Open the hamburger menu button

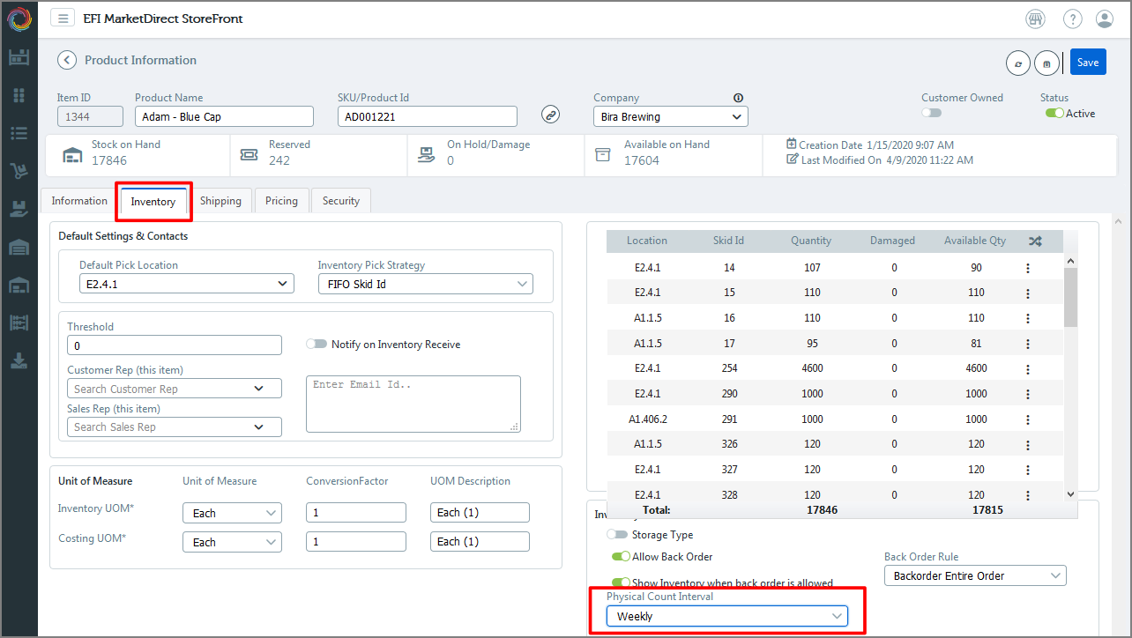62,19
